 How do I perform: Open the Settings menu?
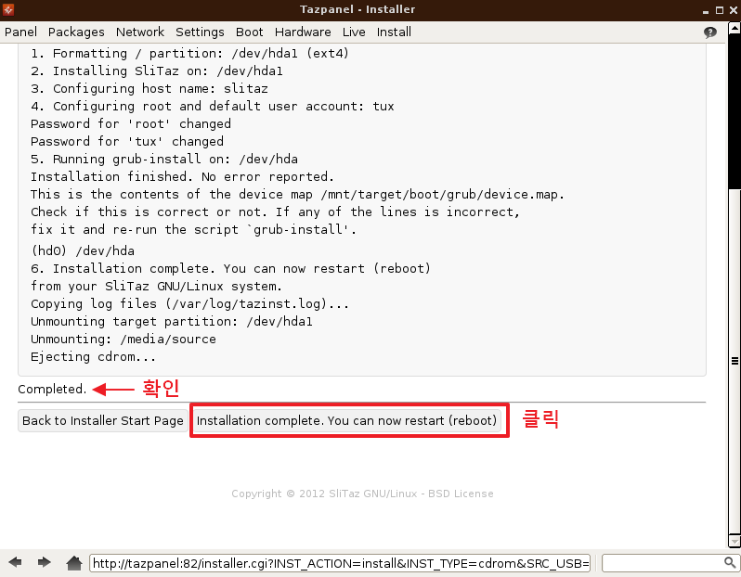(x=200, y=32)
